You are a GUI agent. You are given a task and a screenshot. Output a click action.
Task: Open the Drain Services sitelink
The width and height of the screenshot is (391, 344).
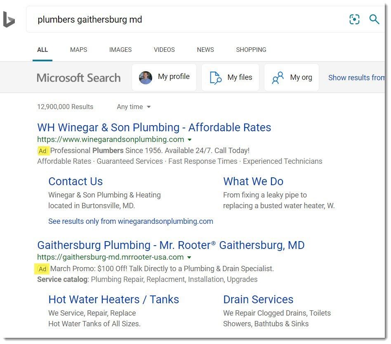[258, 300]
